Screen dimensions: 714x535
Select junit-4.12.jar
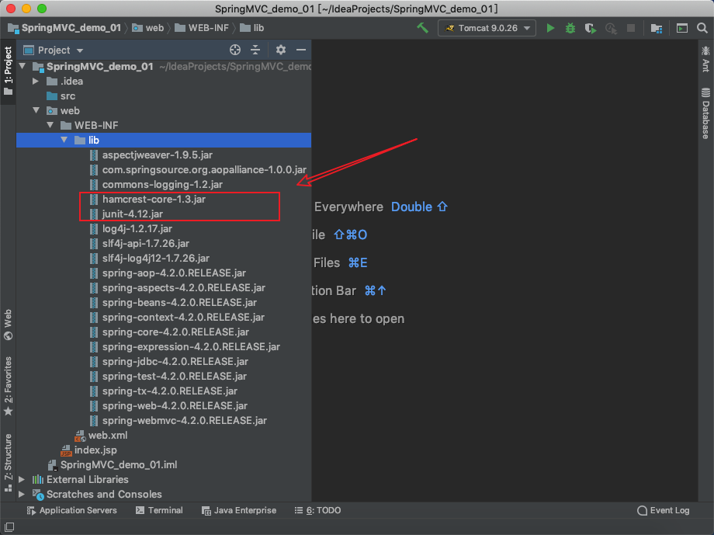tap(127, 214)
